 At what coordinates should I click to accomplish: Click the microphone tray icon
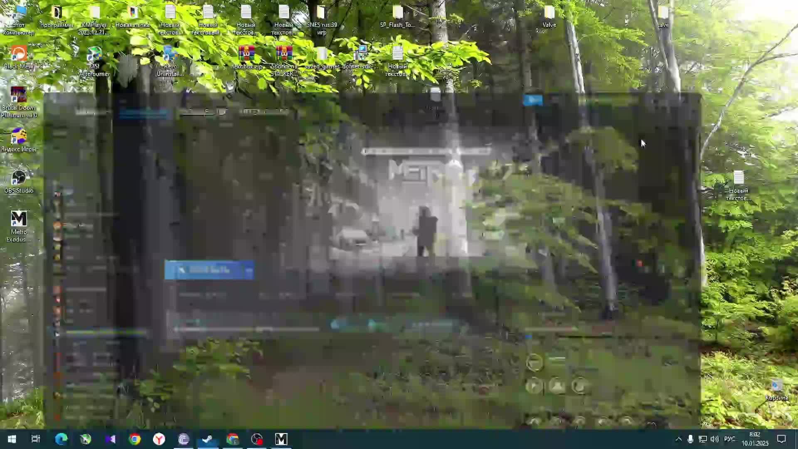pos(690,439)
